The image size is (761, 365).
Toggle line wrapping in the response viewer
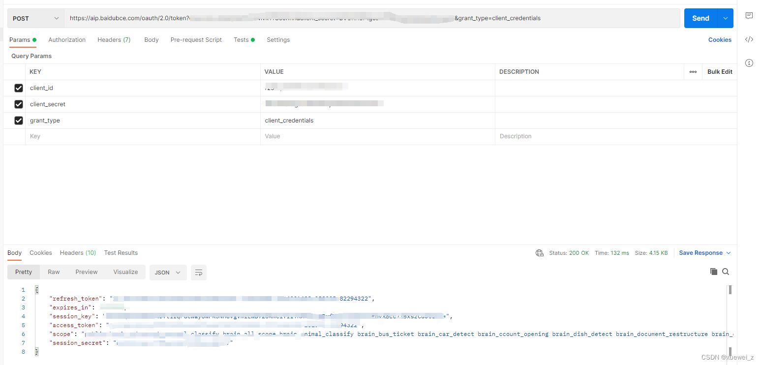coord(198,272)
